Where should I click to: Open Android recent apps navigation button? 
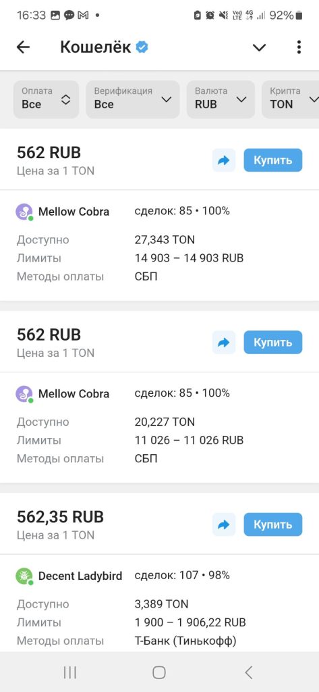pyautogui.click(x=69, y=672)
